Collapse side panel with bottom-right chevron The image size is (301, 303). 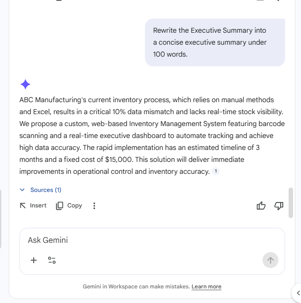[x=298, y=293]
